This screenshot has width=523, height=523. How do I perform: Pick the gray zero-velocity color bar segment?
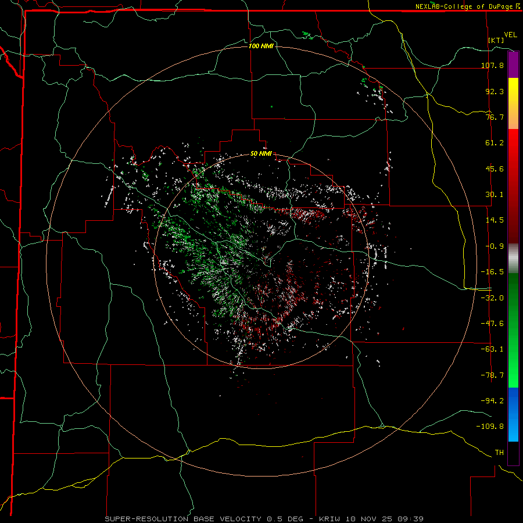[x=513, y=259]
